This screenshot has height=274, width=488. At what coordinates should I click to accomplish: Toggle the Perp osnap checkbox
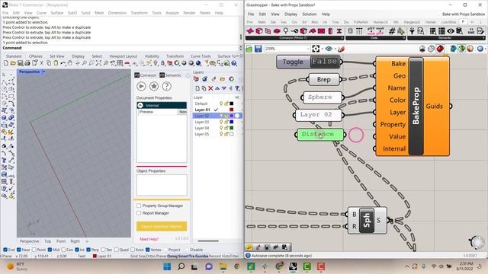88,250
